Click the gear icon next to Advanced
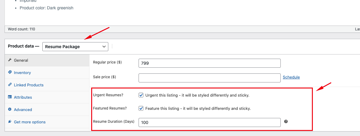The width and height of the screenshot is (360, 136). click(10, 110)
